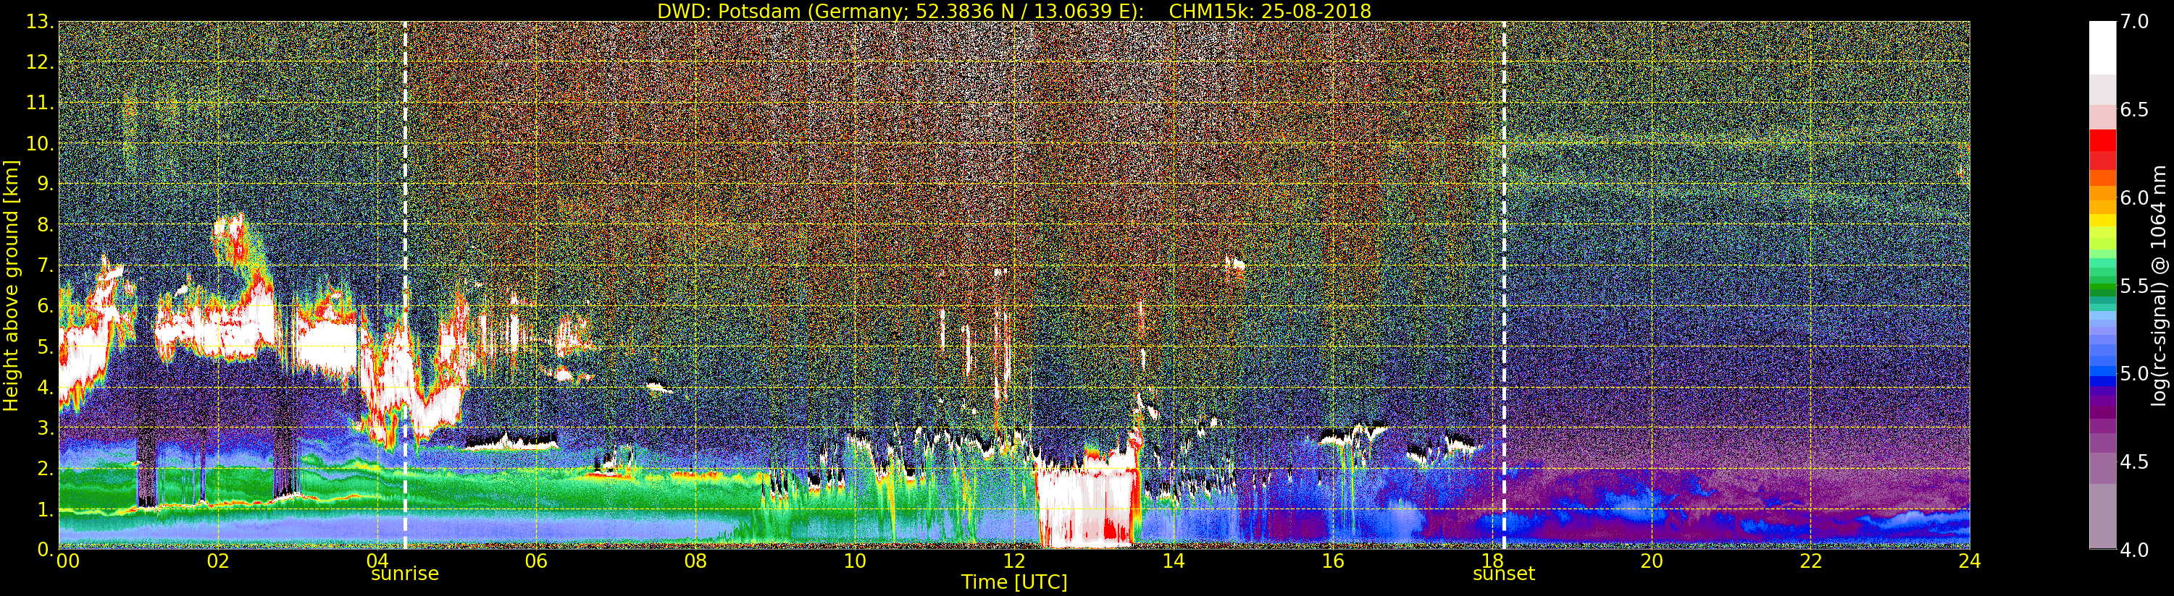Click the x-axis tick label '22'

coord(1811,561)
